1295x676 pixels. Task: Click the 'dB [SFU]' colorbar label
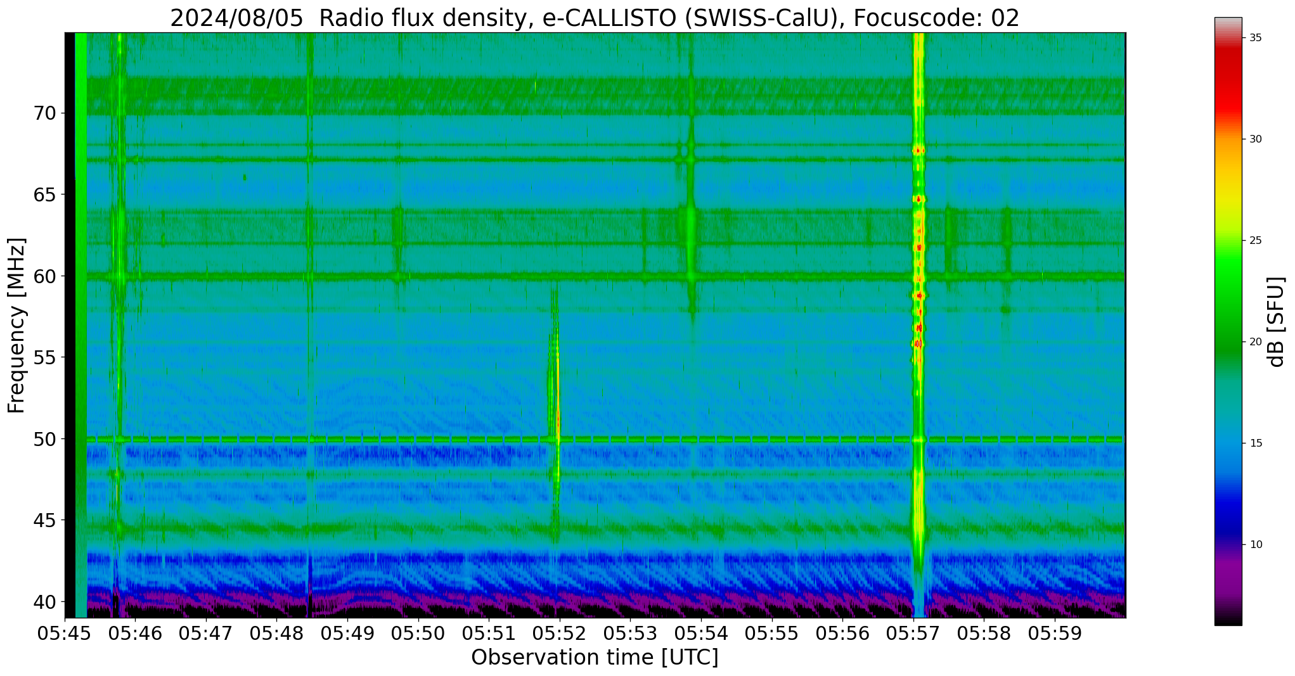click(1276, 321)
